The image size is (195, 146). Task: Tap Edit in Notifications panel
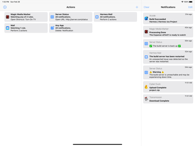click(x=190, y=7)
